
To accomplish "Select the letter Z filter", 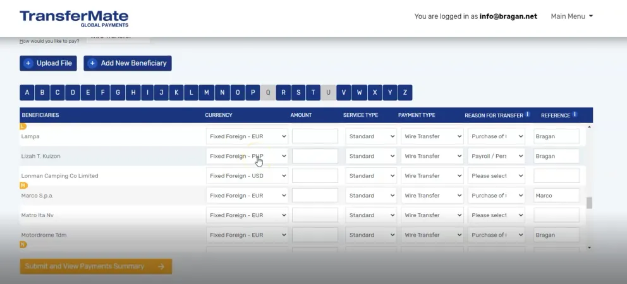I will click(x=405, y=93).
